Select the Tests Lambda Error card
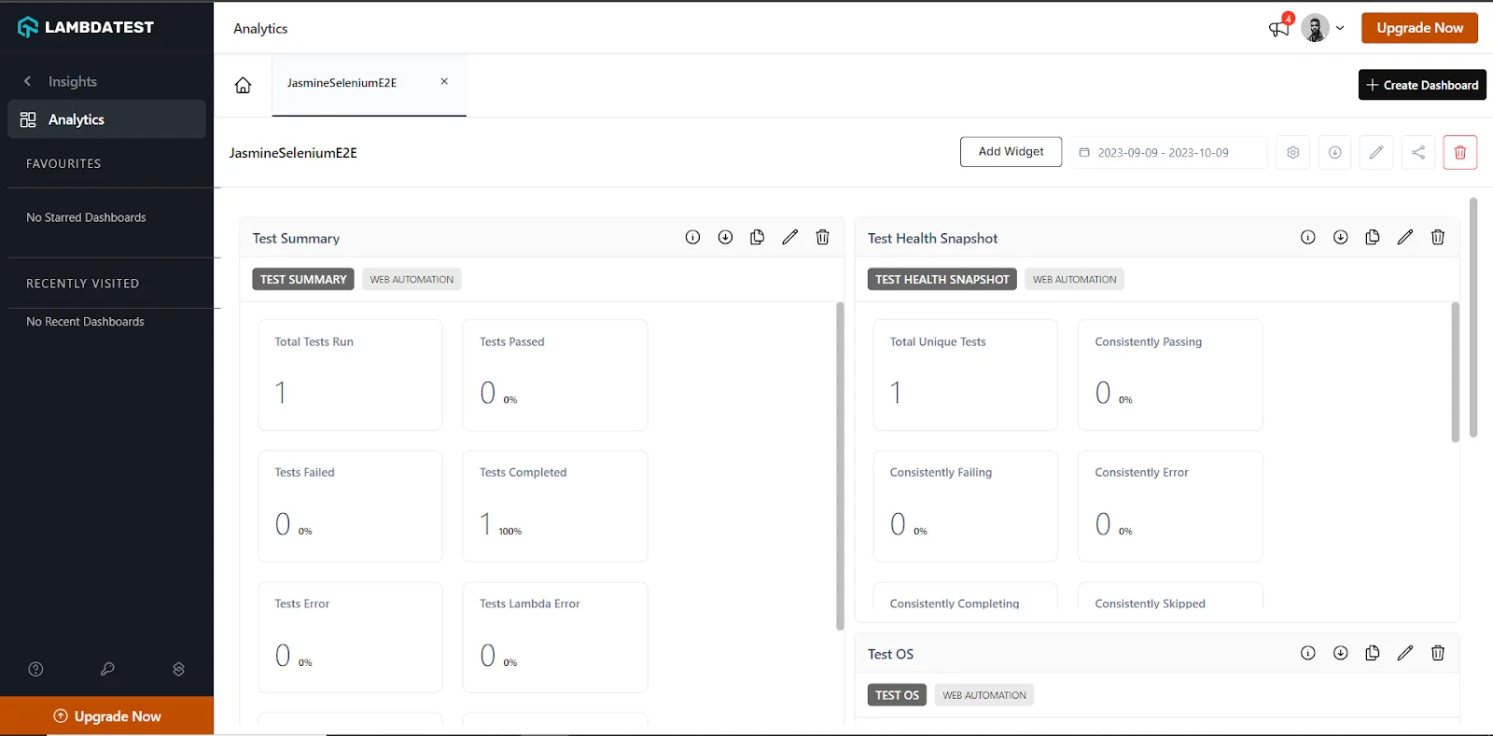 pyautogui.click(x=555, y=637)
